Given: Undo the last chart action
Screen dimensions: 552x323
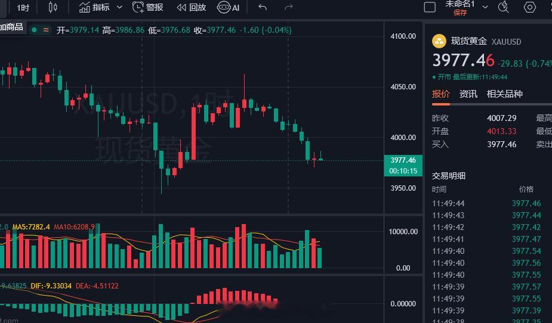Looking at the screenshot, I should pyautogui.click(x=263, y=7).
